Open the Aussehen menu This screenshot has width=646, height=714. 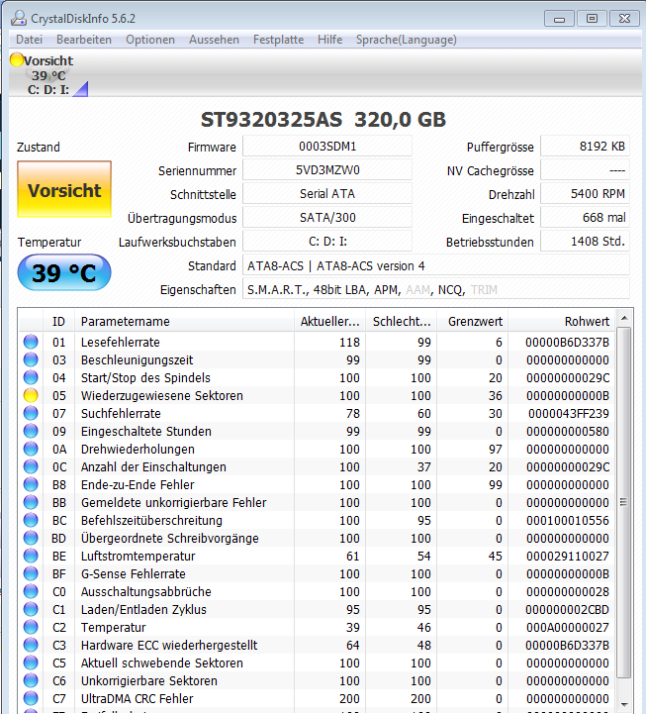pyautogui.click(x=214, y=40)
